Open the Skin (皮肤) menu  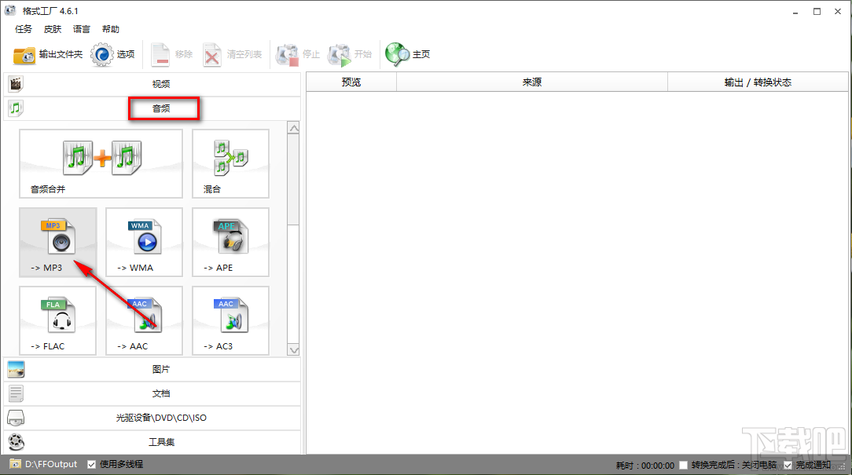(x=53, y=29)
